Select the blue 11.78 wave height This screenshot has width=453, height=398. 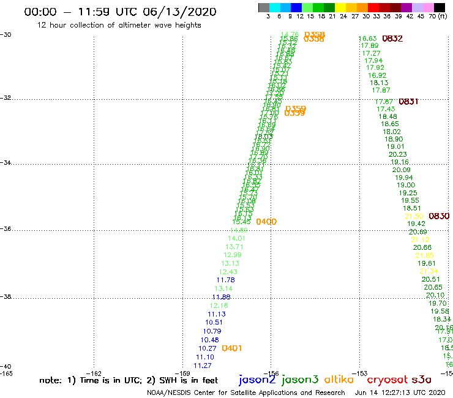(226, 280)
